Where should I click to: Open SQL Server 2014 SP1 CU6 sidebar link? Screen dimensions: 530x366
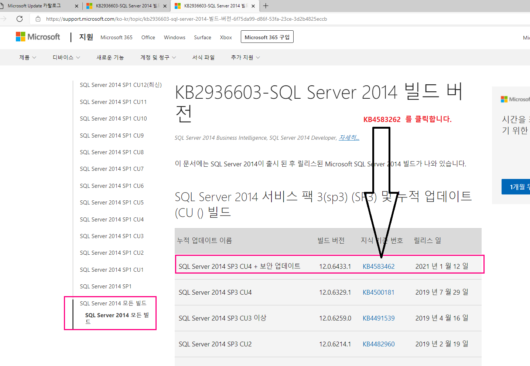(112, 186)
